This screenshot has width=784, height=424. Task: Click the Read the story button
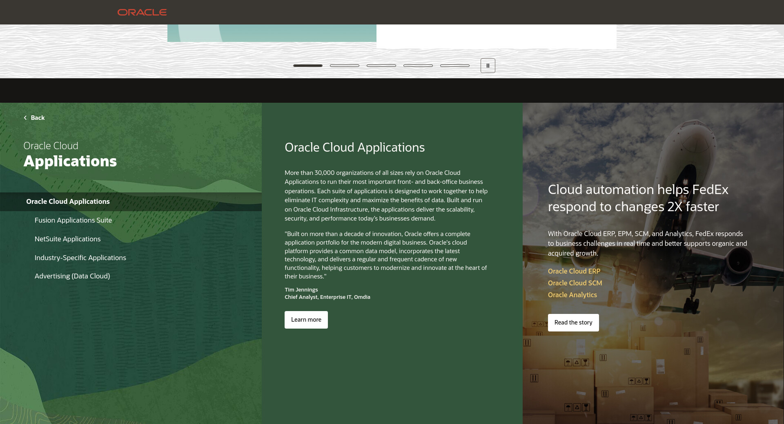[573, 322]
